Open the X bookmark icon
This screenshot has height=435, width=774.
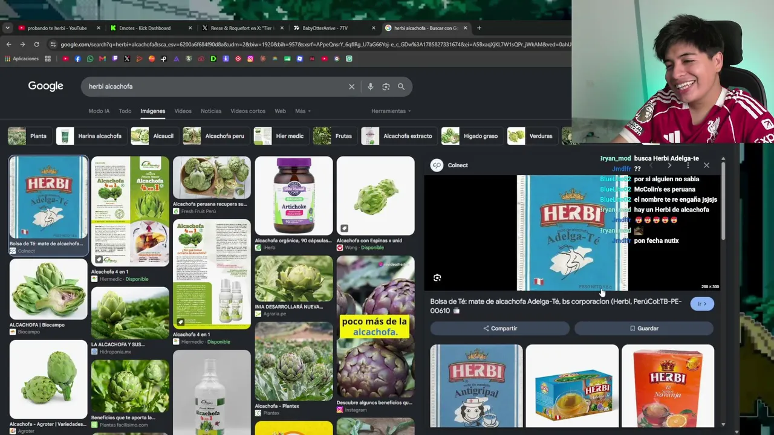[x=127, y=59]
